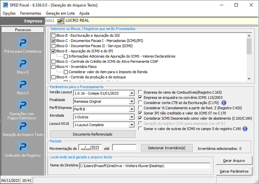Expand the Layout K010 dropdown
This screenshot has height=184, width=259.
pos(132,125)
